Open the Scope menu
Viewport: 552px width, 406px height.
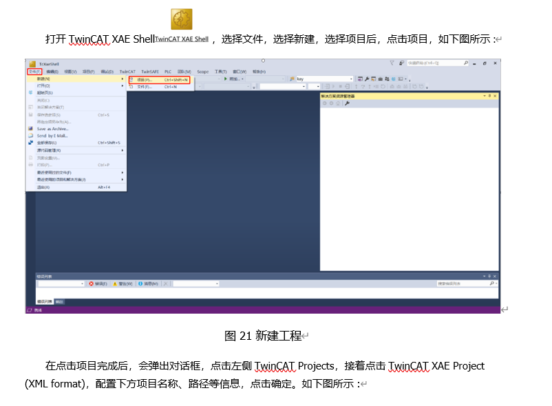[x=203, y=72]
